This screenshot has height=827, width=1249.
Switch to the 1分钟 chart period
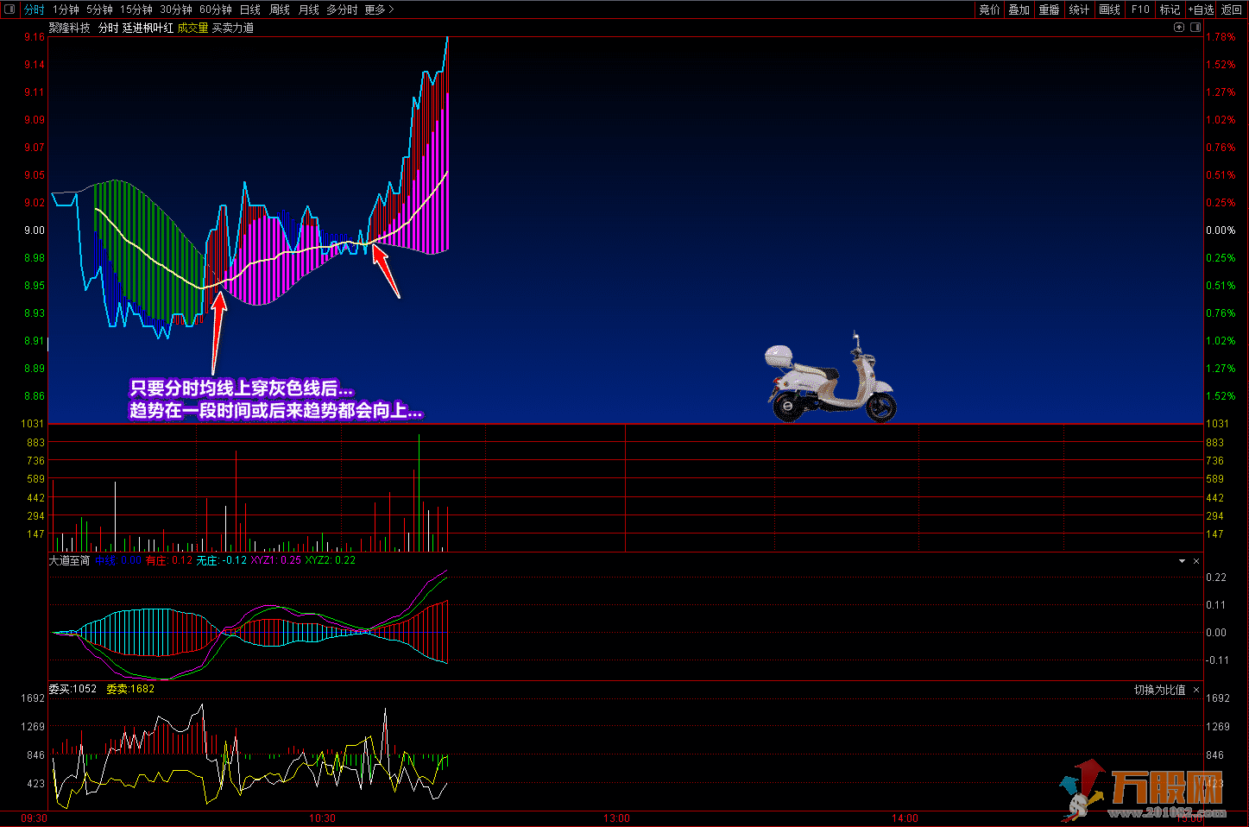(x=66, y=9)
